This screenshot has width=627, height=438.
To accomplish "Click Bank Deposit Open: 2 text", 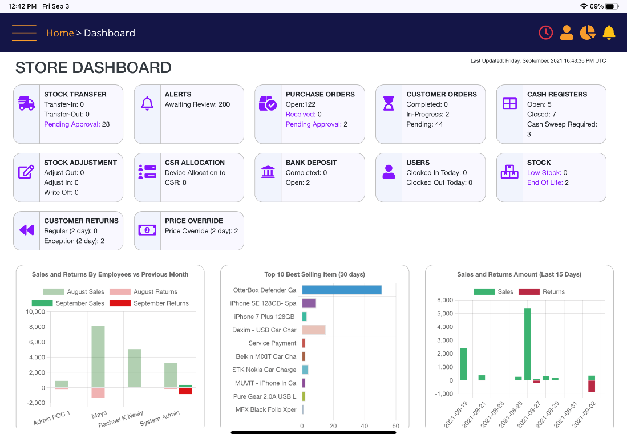I will click(x=297, y=182).
